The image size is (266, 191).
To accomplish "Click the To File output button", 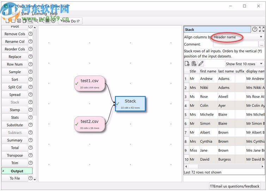I will point(15,178).
